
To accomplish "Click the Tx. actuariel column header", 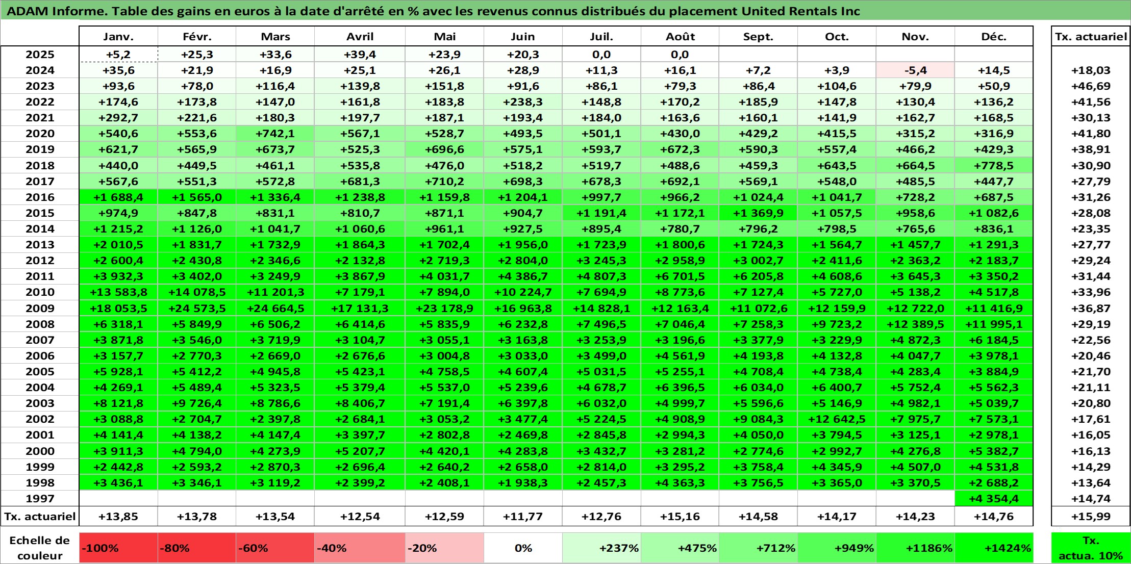I will [x=1091, y=36].
